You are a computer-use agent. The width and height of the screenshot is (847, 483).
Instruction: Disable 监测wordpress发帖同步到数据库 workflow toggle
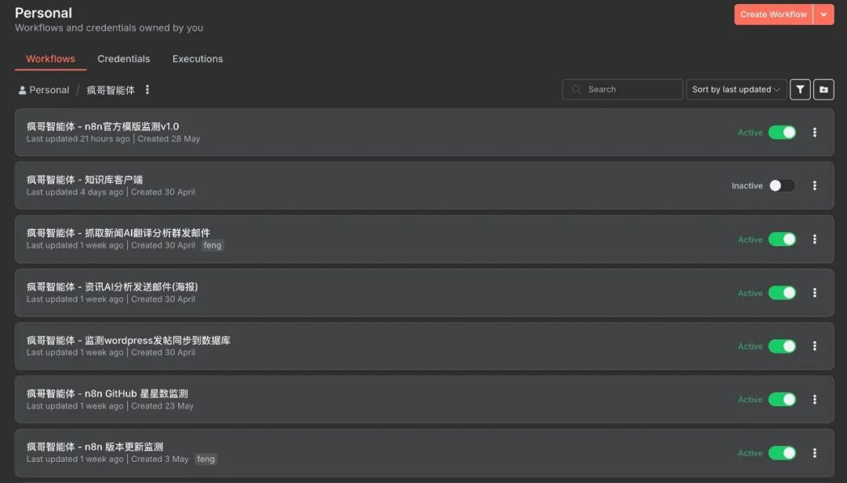click(x=782, y=347)
